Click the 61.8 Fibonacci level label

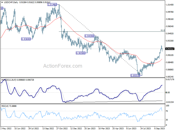163,30
